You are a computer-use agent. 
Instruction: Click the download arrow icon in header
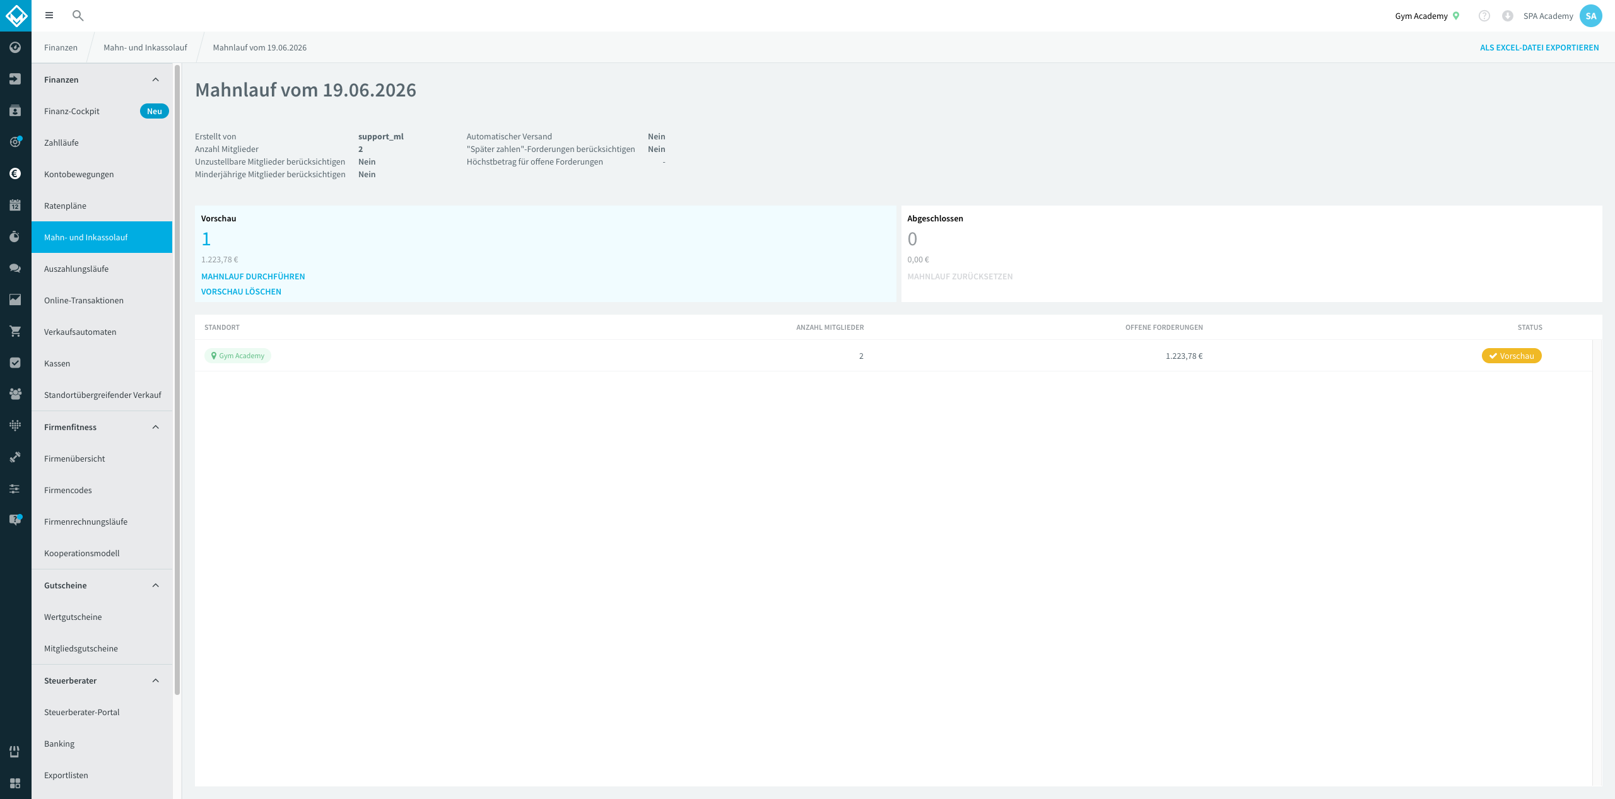click(x=1508, y=16)
